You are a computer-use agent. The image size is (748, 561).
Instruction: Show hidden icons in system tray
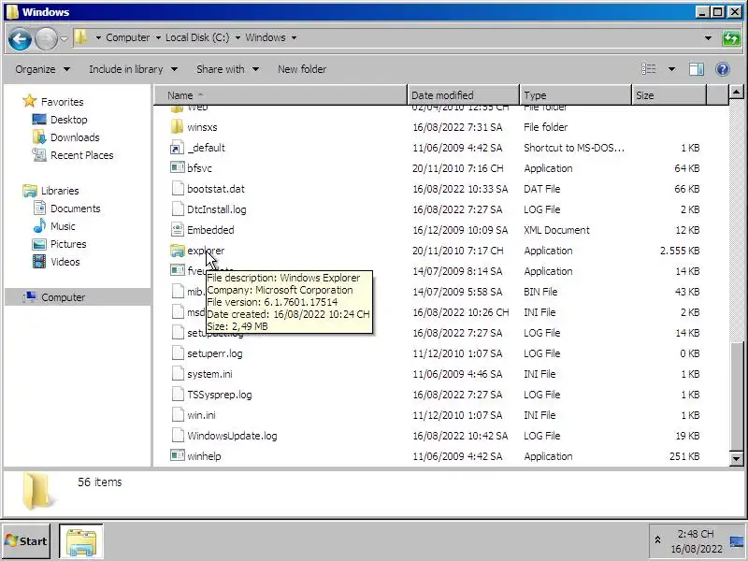pyautogui.click(x=657, y=540)
